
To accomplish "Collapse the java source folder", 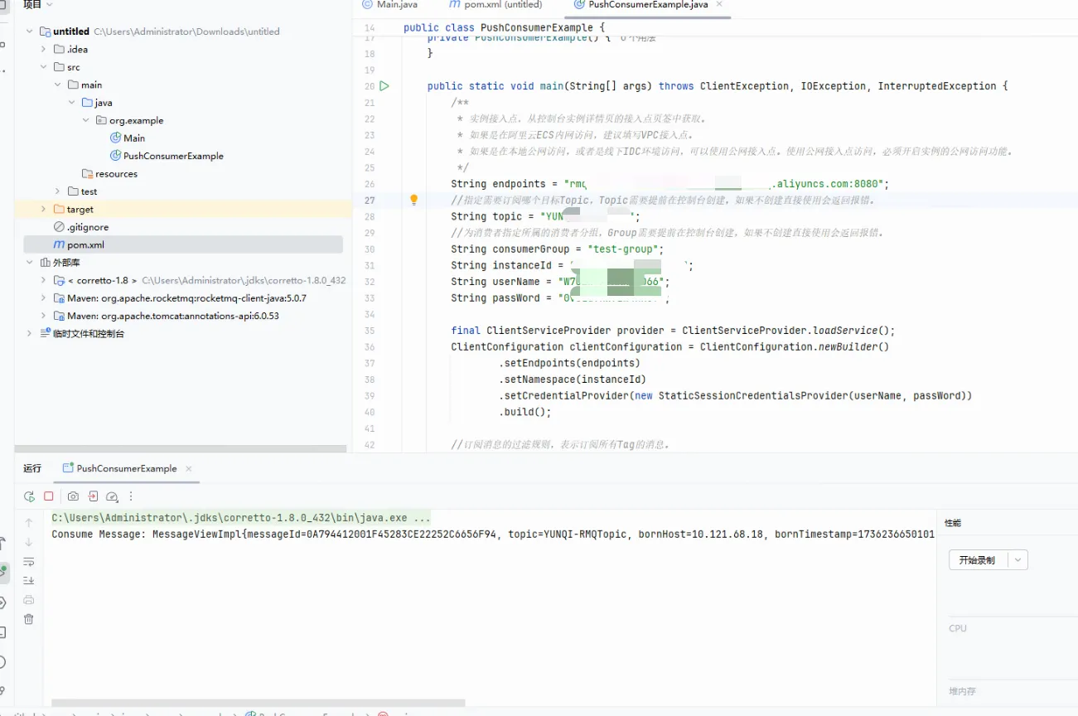I will 72,103.
